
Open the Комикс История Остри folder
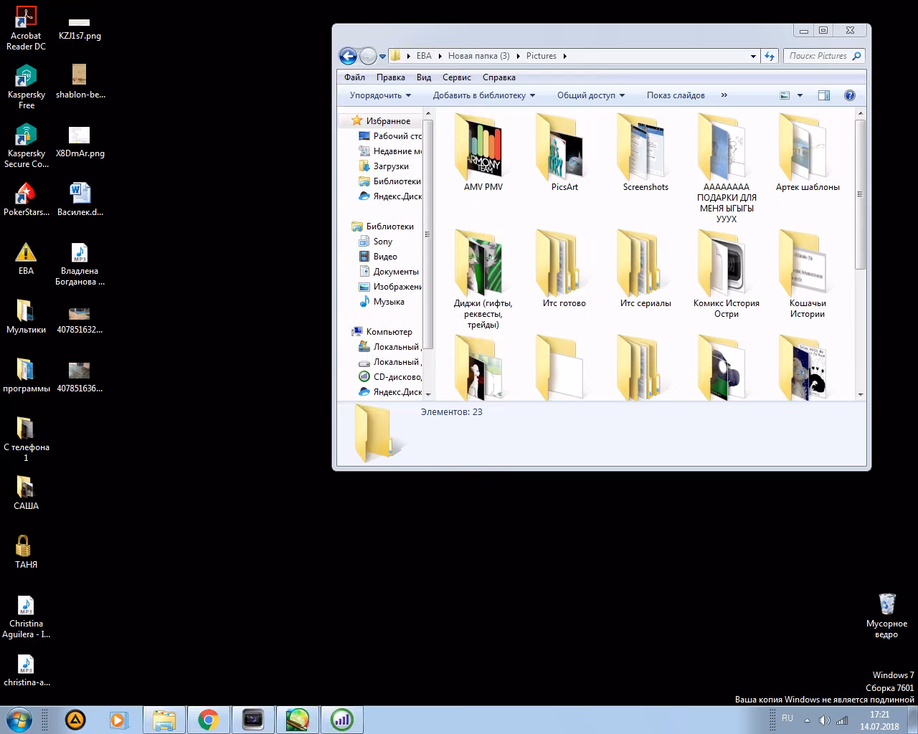click(x=727, y=274)
